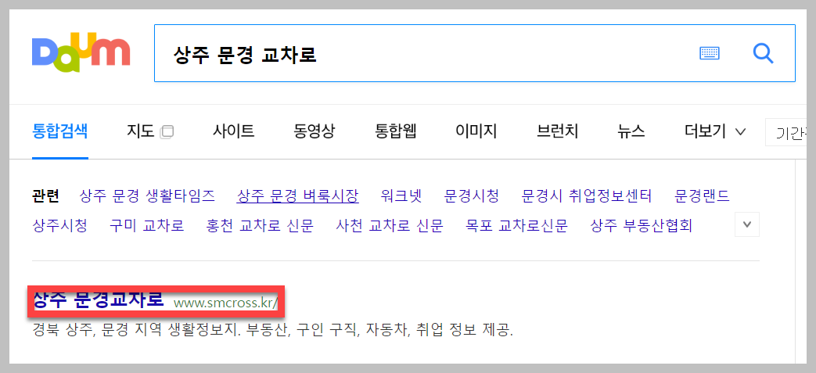Viewport: 816px width, 373px height.
Task: Select the 통합검색 tab
Action: (x=59, y=131)
